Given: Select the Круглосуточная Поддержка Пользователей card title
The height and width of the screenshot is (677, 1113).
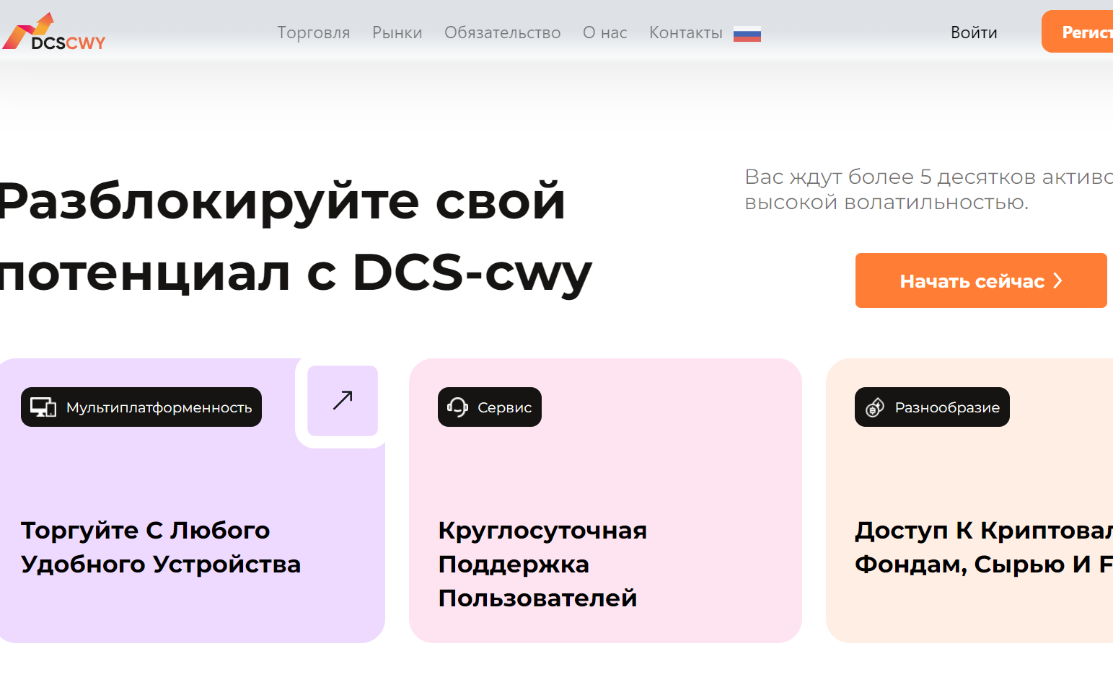Looking at the screenshot, I should 542,564.
